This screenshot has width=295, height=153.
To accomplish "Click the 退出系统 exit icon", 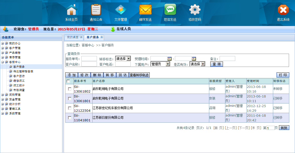I will [283, 10].
